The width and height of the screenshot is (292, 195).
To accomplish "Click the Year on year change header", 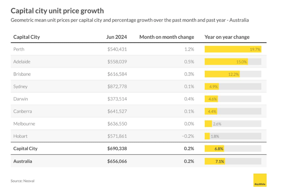I will point(227,37).
